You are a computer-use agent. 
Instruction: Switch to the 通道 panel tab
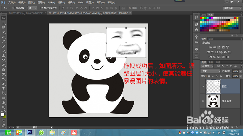click(210, 62)
